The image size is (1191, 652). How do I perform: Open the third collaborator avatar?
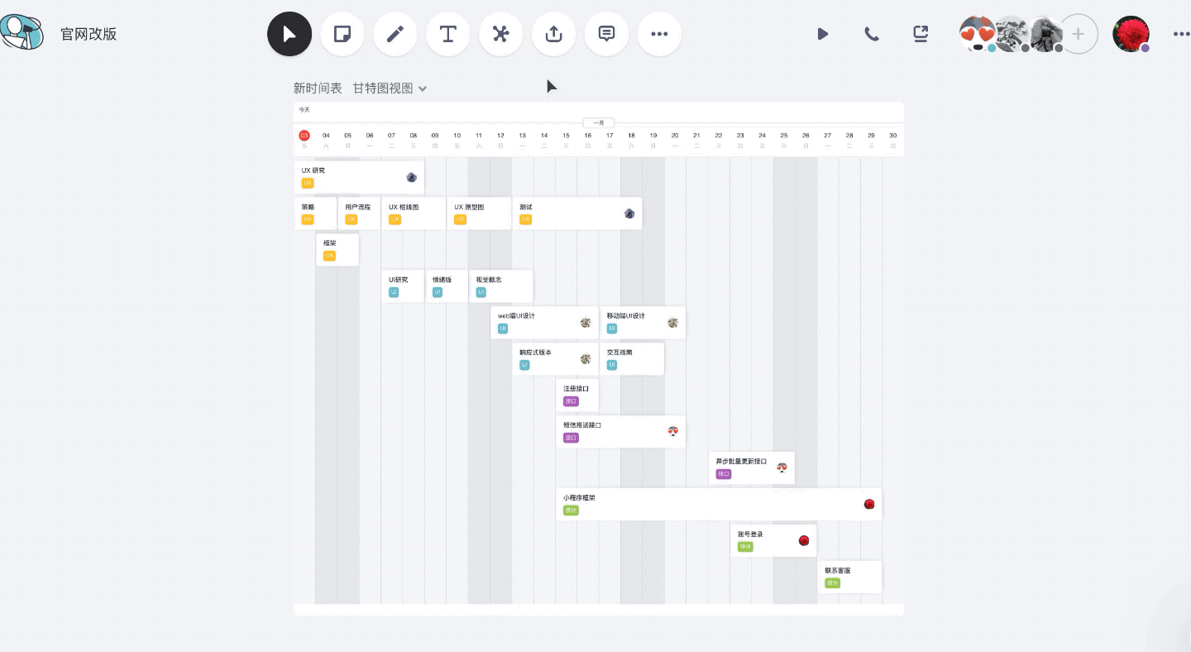point(1045,34)
